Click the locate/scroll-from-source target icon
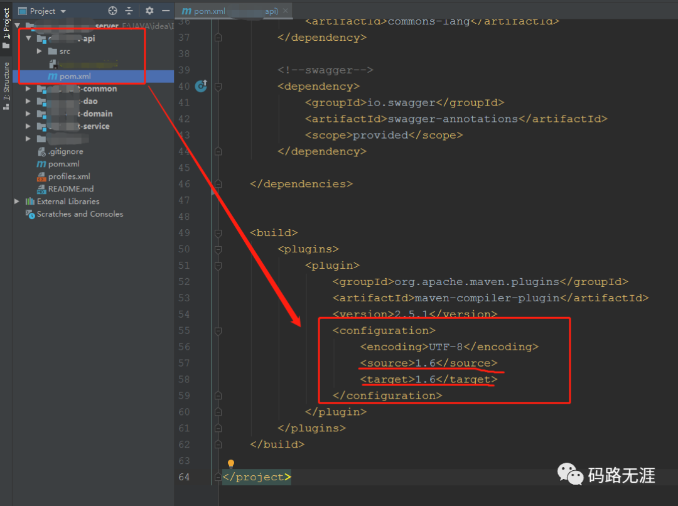Screen dimensions: 678x506 [112, 11]
